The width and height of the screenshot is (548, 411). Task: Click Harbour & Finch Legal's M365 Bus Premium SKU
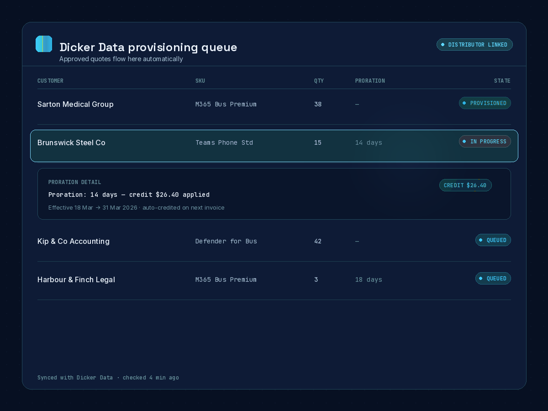click(x=226, y=279)
